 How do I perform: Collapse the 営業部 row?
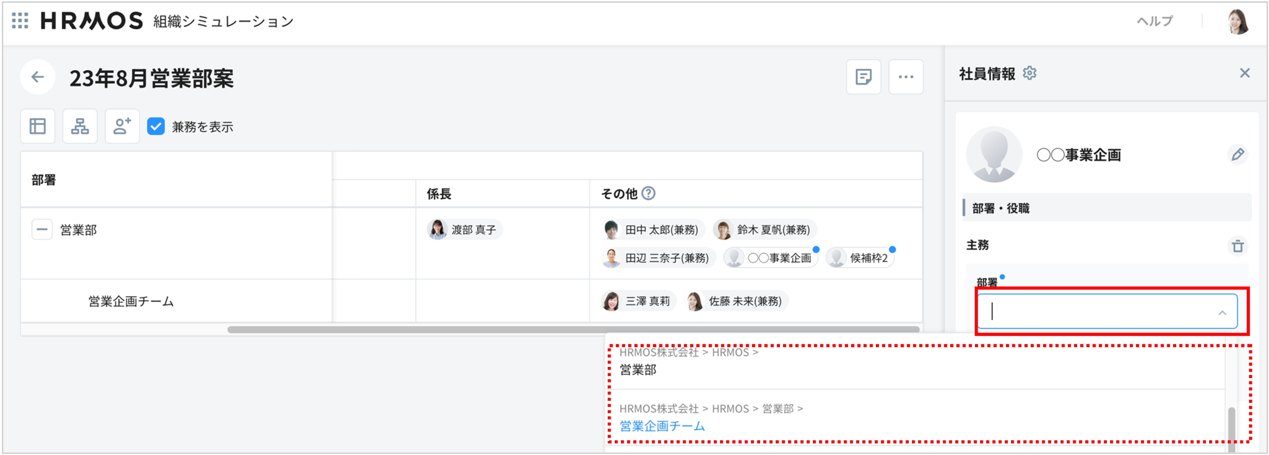pos(41,229)
